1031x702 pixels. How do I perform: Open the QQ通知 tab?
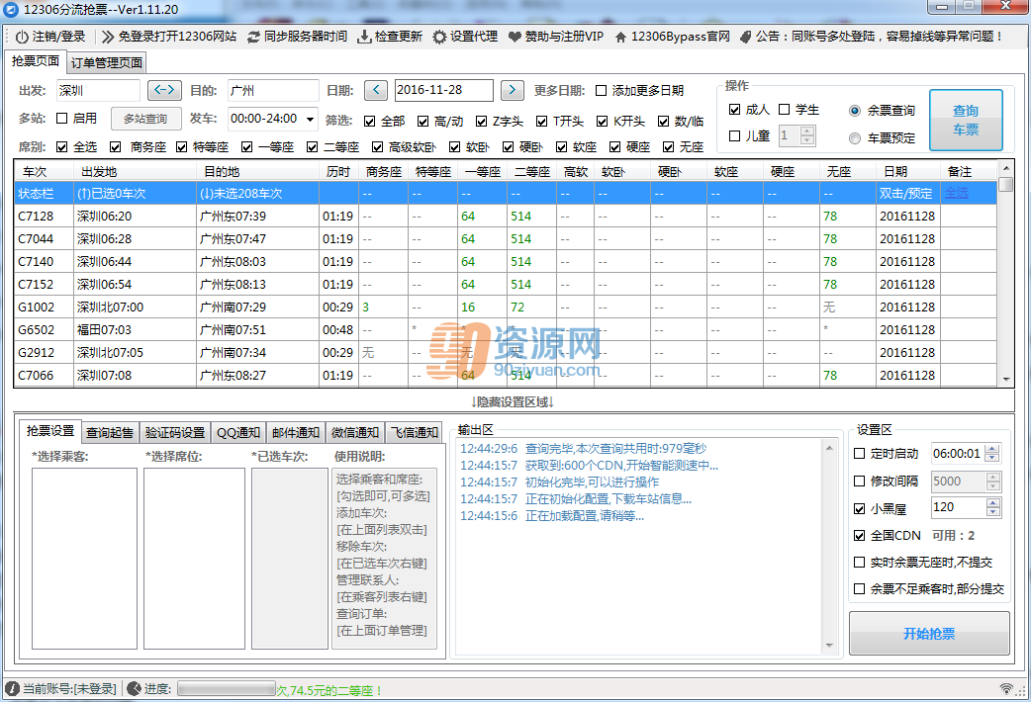coord(238,432)
